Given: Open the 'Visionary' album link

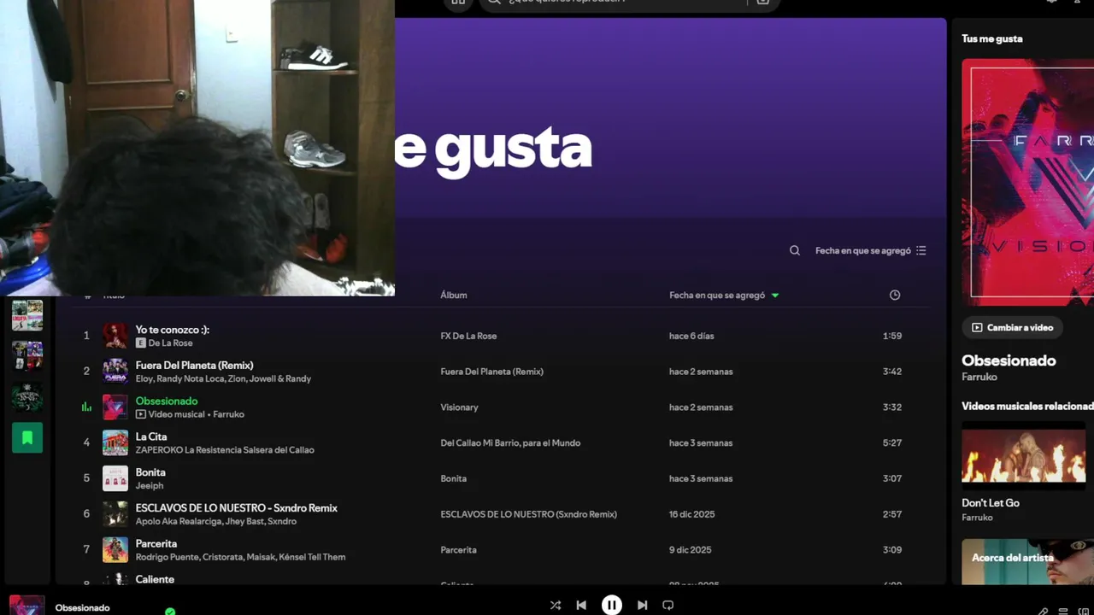Looking at the screenshot, I should click(x=459, y=407).
